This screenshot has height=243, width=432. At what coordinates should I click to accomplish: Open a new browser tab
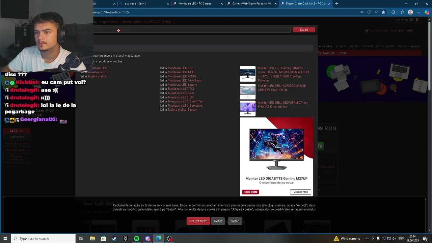coord(336,4)
